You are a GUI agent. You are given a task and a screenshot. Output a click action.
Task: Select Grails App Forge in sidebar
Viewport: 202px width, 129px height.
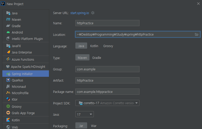click(x=26, y=113)
